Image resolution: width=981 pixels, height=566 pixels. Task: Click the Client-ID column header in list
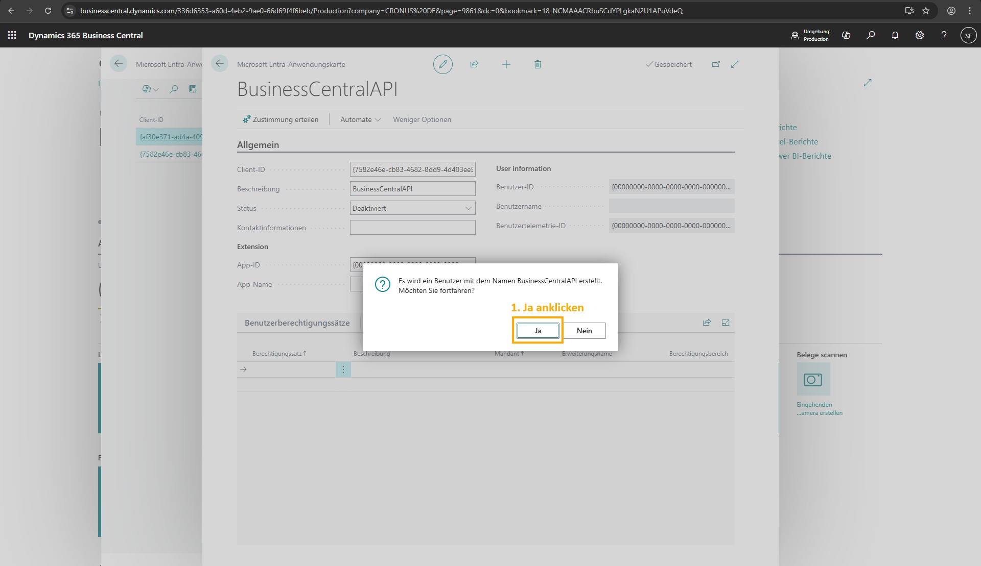click(151, 120)
